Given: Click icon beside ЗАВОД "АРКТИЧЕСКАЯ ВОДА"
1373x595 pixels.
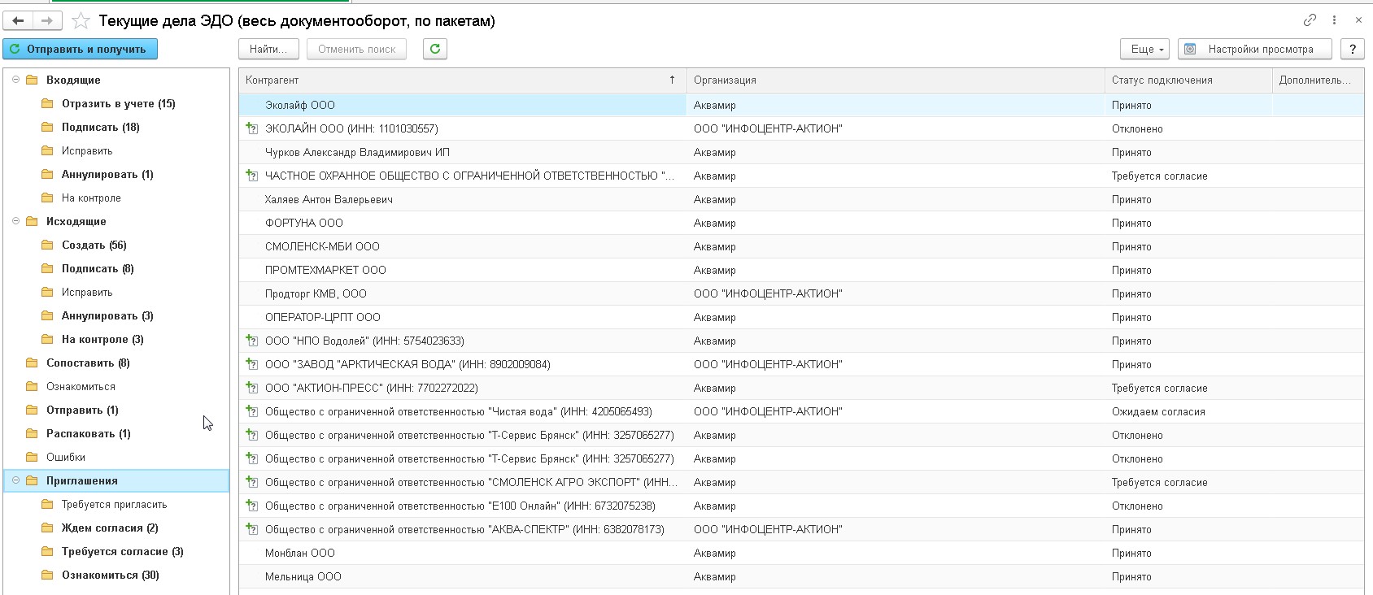Looking at the screenshot, I should pos(252,364).
